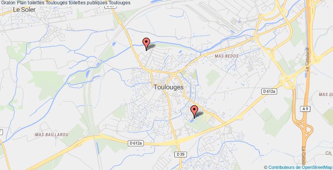Select the MAS BAILLAROU neighborhood label
333x170 pixels.
52,135
